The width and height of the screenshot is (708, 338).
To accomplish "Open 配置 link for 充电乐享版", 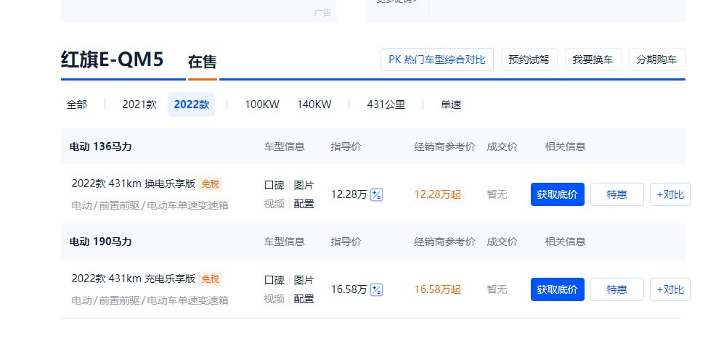I will pyautogui.click(x=304, y=299).
